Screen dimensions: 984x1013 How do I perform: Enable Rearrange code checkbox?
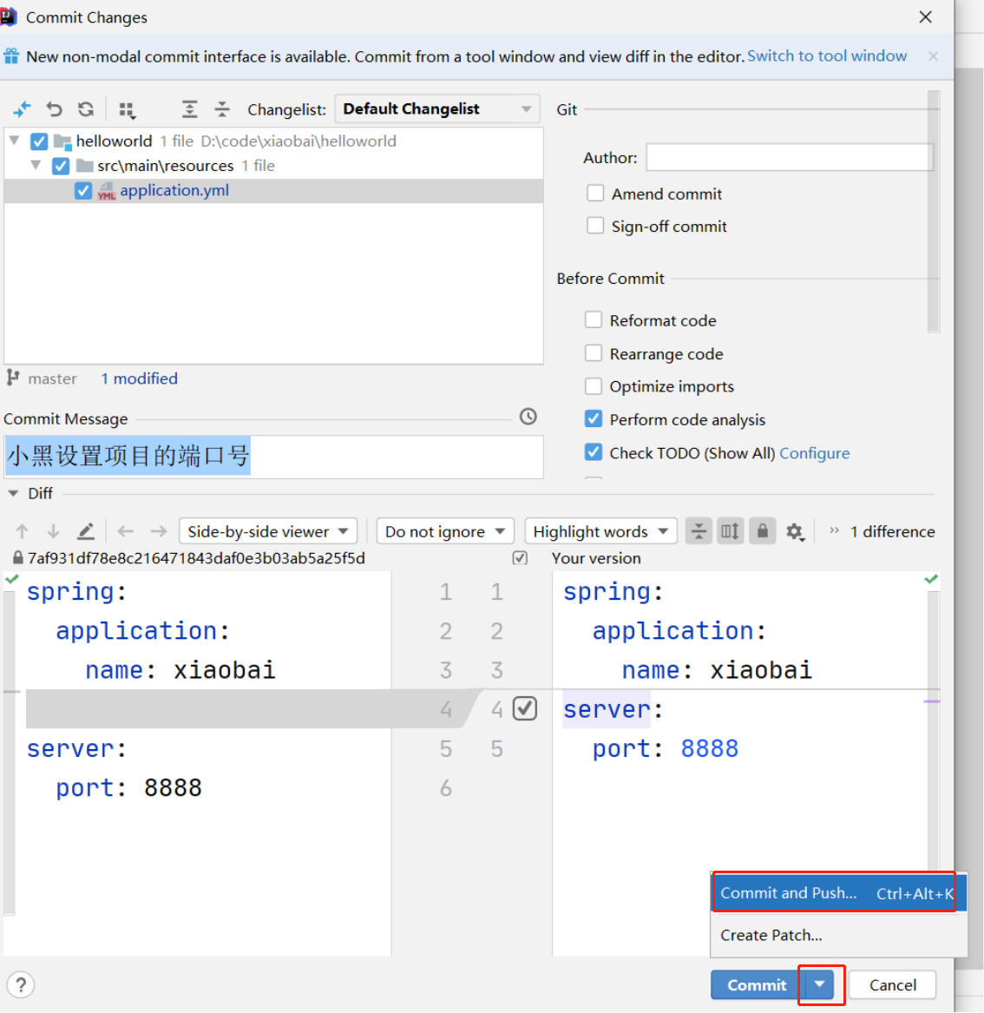tap(594, 353)
